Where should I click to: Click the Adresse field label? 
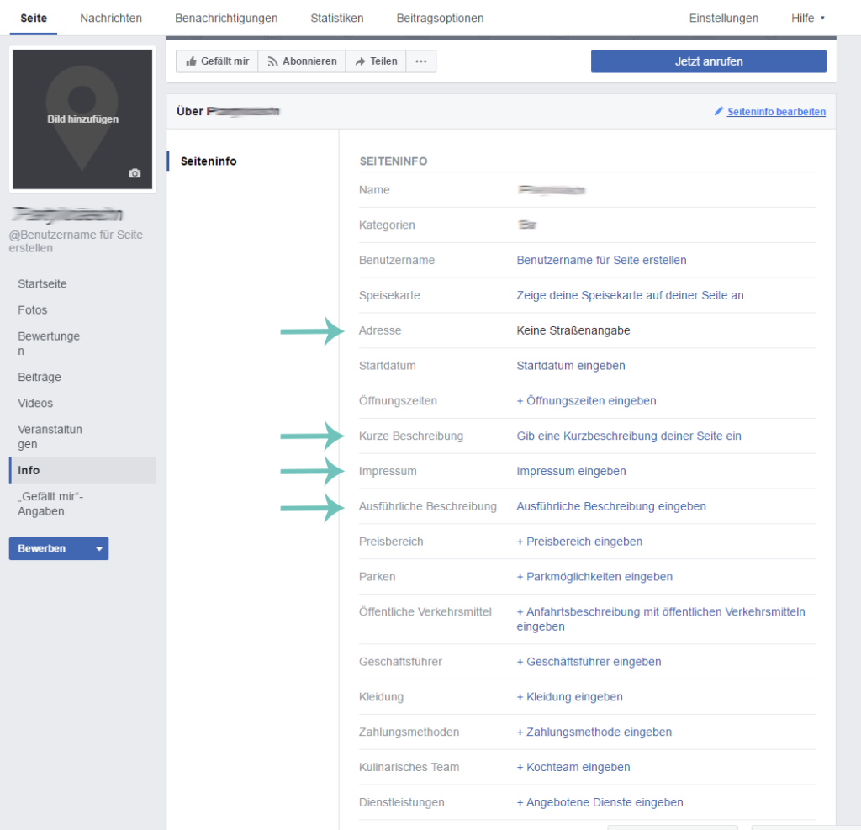pyautogui.click(x=380, y=330)
